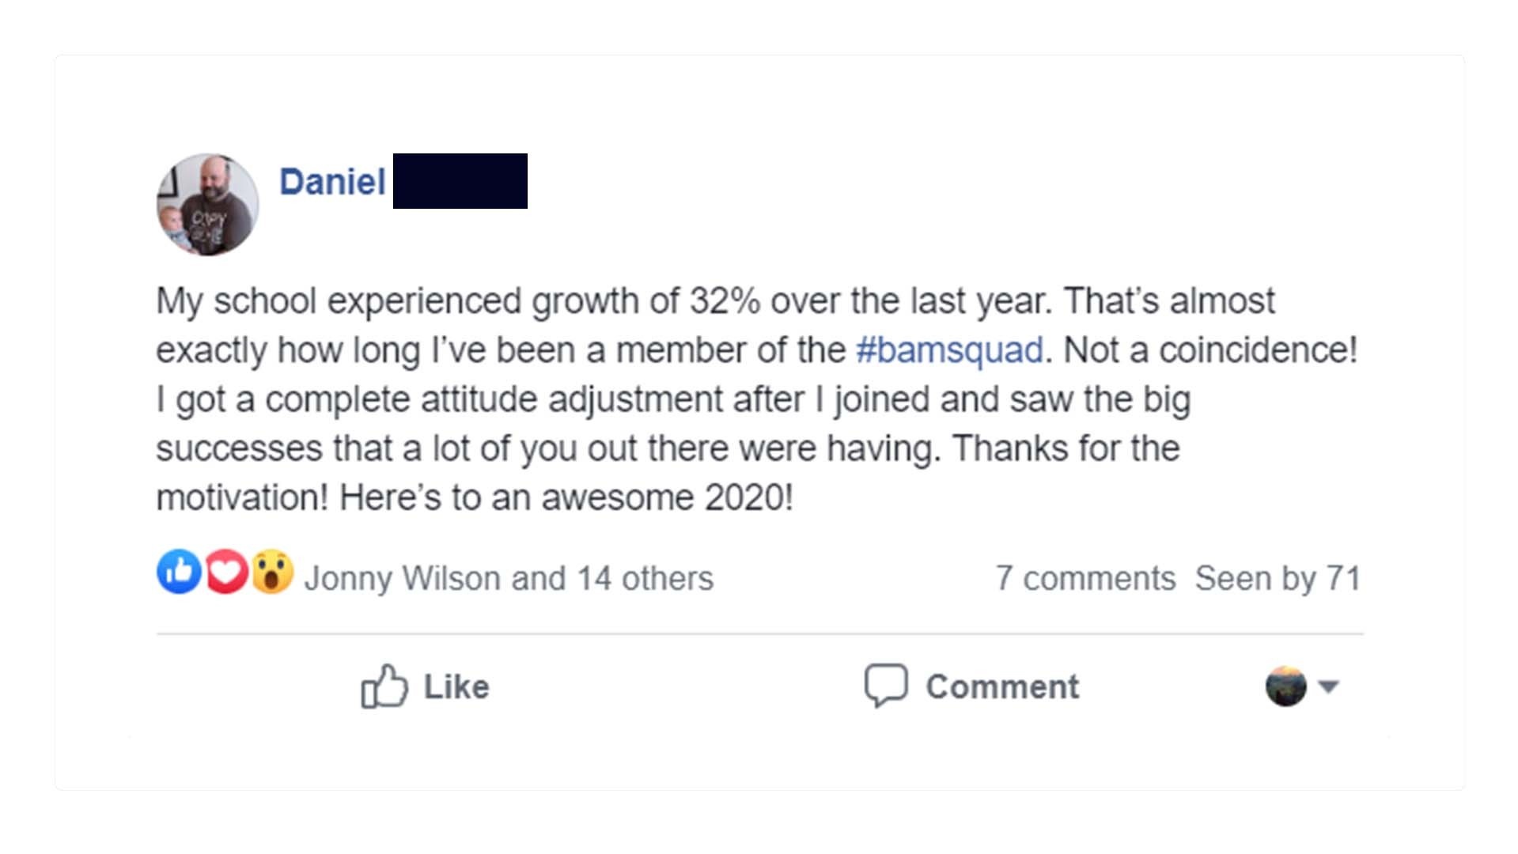
Task: Click the small round avatar beside the arrow
Action: 1285,686
